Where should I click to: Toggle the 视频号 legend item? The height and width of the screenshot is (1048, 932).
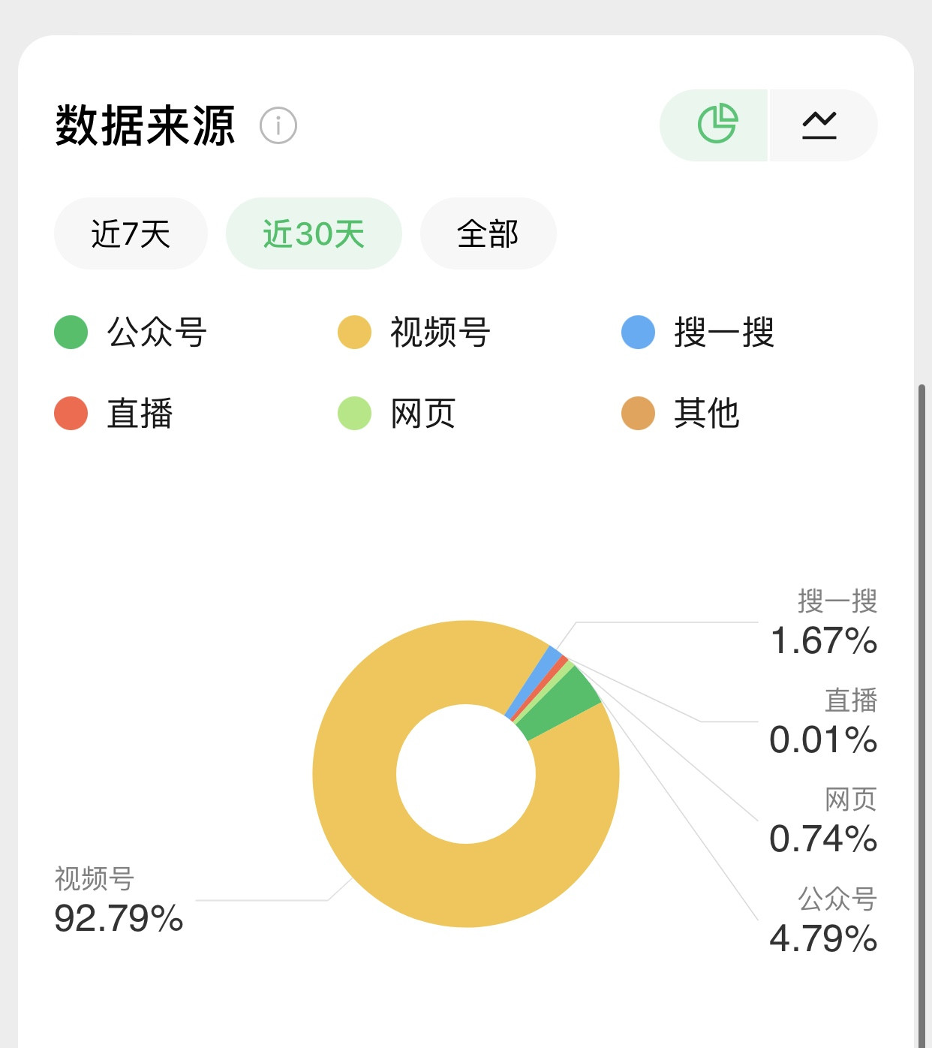coord(414,332)
